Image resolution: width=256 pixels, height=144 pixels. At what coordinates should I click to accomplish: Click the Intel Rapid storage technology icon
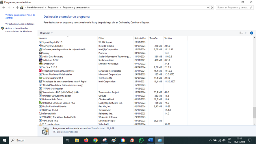tap(40, 82)
